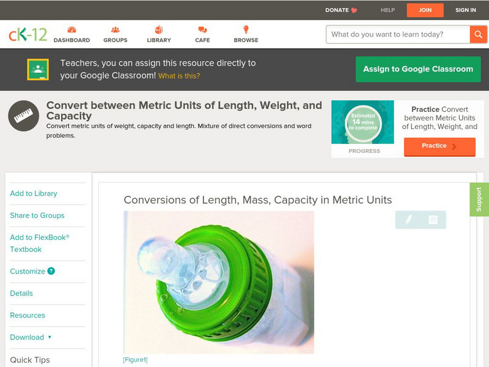
Task: Click the search input field
Action: 398,34
